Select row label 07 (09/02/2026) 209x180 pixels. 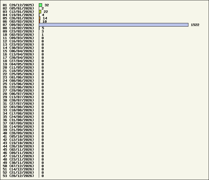click(x=19, y=25)
